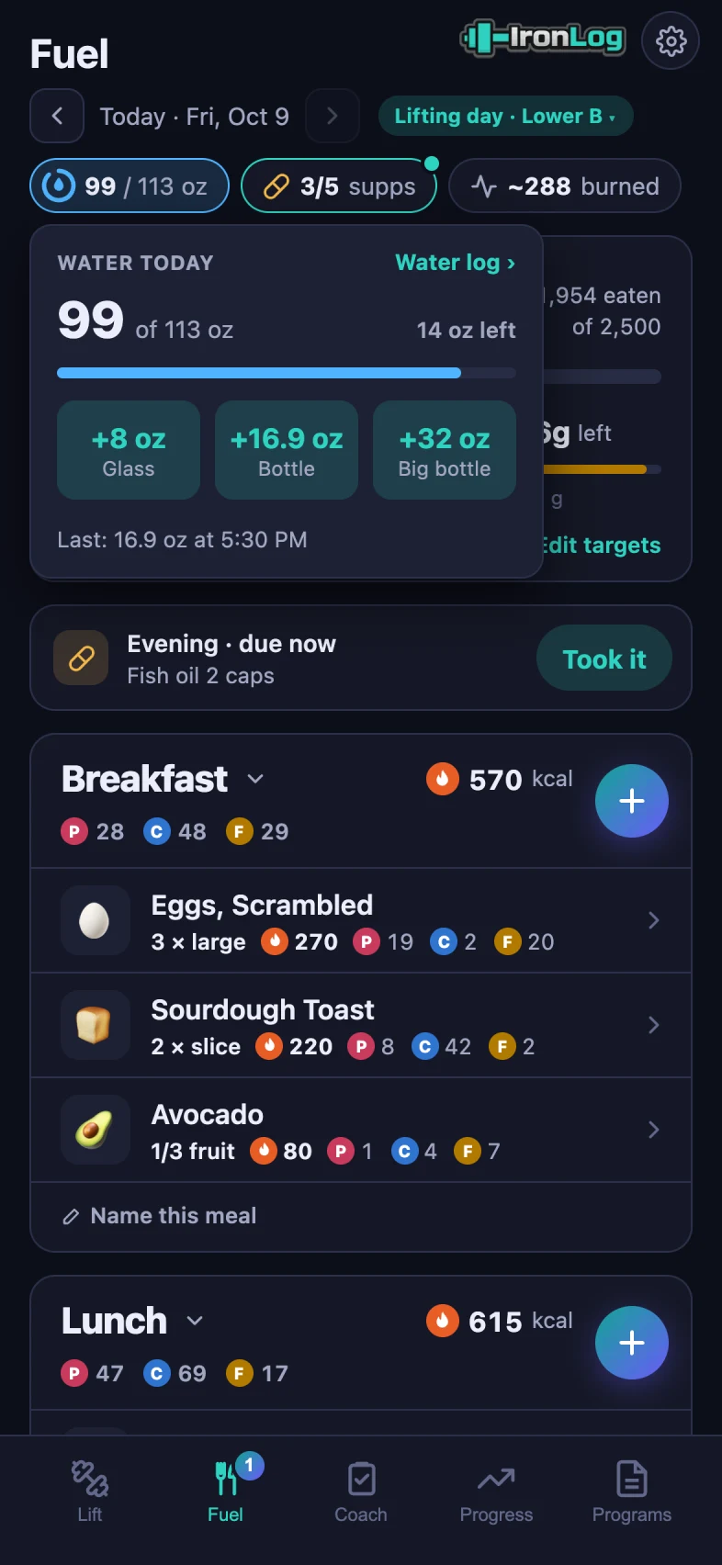This screenshot has height=1565, width=722.
Task: Go to next day arrow
Action: pos(332,116)
